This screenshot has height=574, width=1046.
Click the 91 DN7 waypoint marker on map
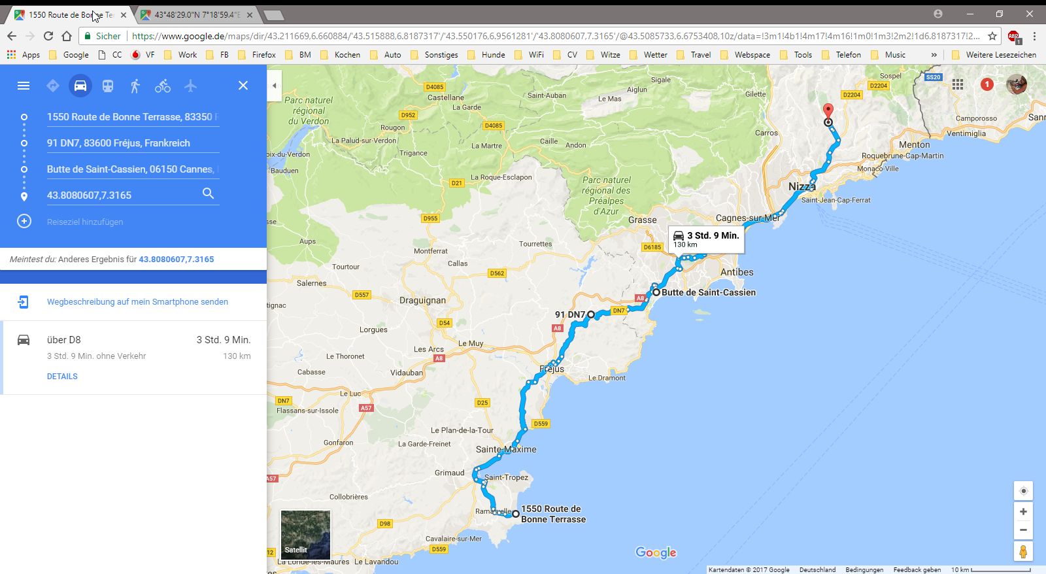591,314
